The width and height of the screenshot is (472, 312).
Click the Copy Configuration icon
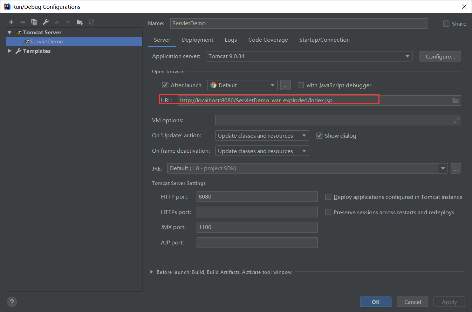[34, 22]
